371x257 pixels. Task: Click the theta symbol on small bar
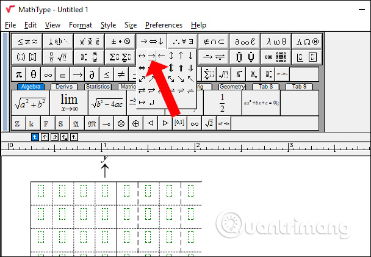[34, 74]
